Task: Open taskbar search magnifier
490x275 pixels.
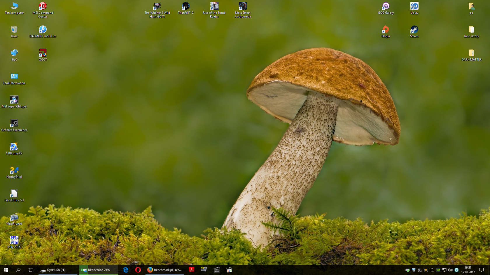Action: 18,270
